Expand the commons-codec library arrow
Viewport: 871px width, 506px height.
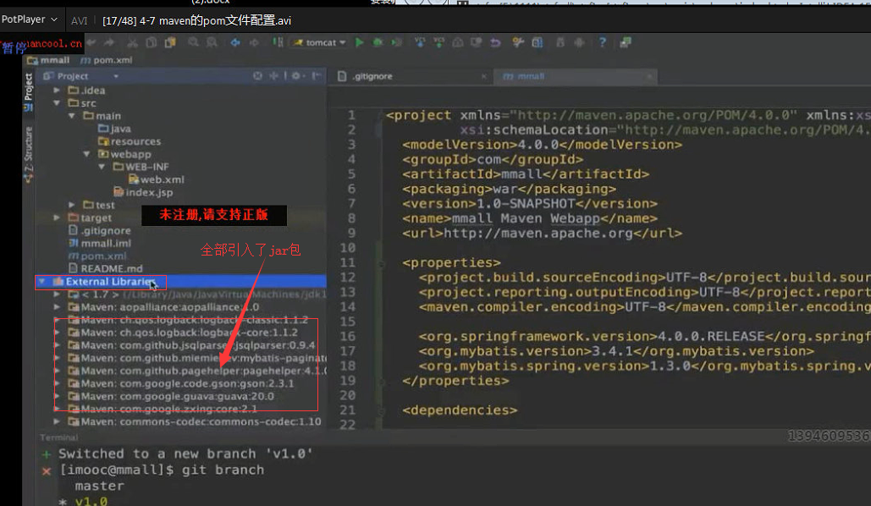57,421
